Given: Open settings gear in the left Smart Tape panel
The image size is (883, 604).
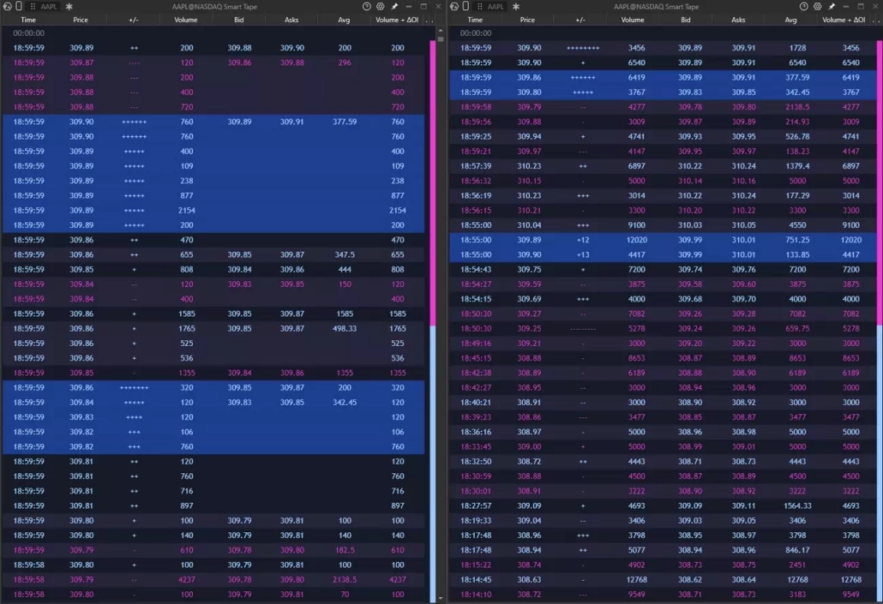Looking at the screenshot, I should [381, 6].
